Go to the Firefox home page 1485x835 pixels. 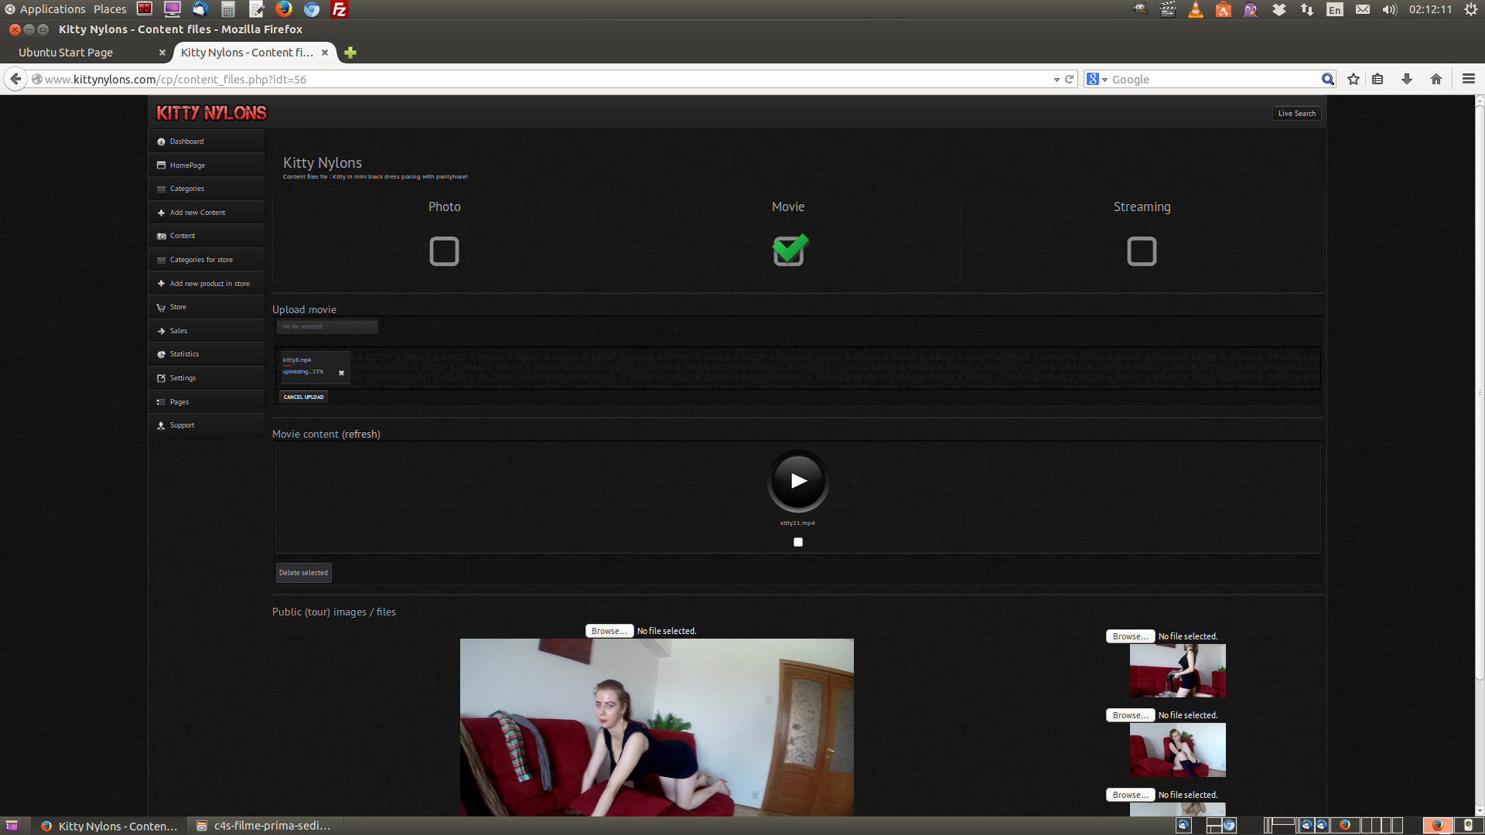pyautogui.click(x=1436, y=79)
